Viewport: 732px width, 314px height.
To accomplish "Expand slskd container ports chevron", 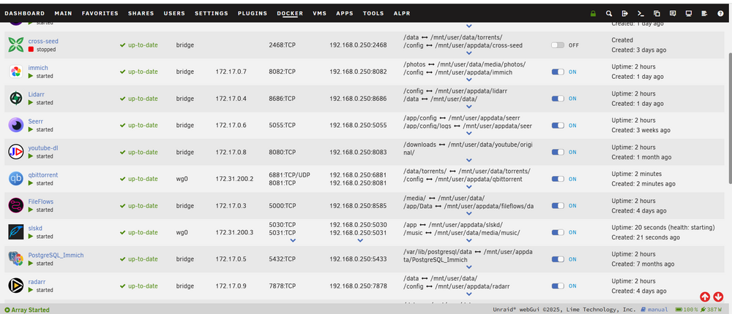I will pyautogui.click(x=293, y=240).
